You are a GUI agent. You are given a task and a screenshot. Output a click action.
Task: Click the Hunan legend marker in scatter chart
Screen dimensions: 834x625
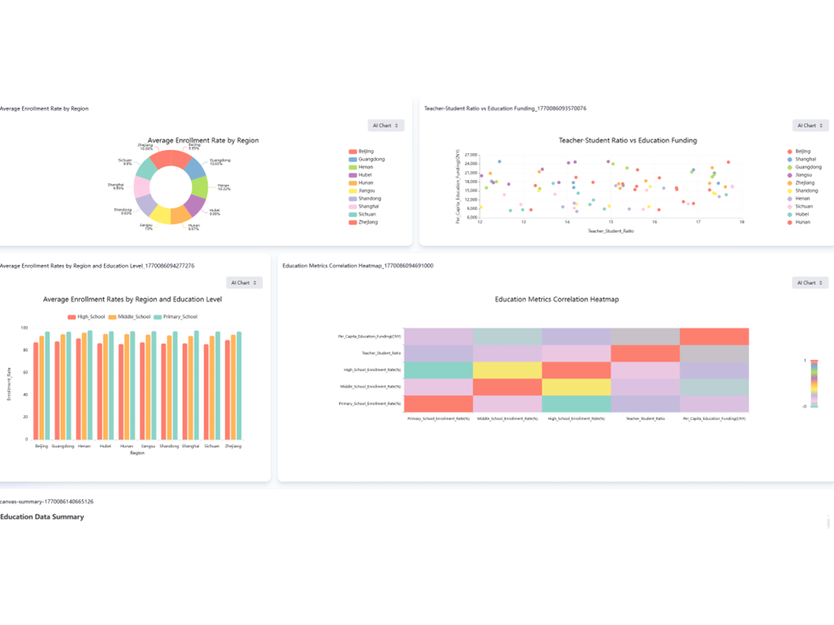[789, 221]
